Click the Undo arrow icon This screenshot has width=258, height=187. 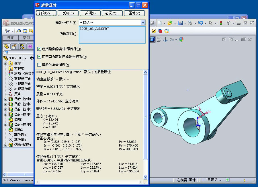pyautogui.click(x=200, y=23)
